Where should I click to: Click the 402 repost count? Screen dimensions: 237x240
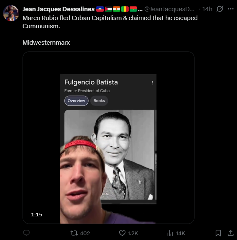coord(85,233)
